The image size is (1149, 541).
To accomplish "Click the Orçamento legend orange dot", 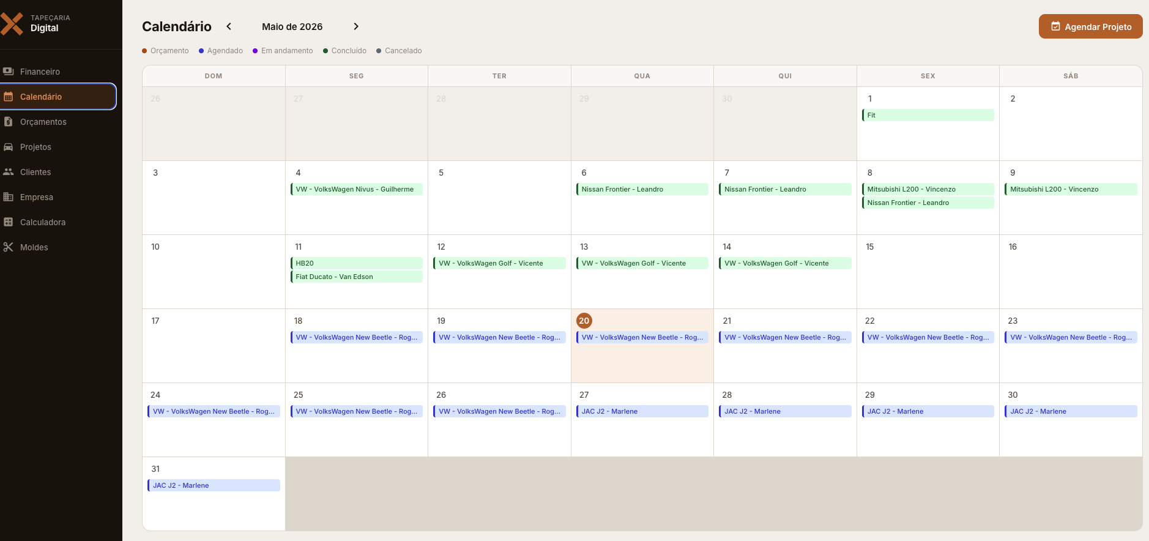I will (144, 51).
